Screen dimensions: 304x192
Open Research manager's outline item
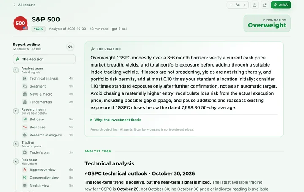pyautogui.click(x=48, y=135)
